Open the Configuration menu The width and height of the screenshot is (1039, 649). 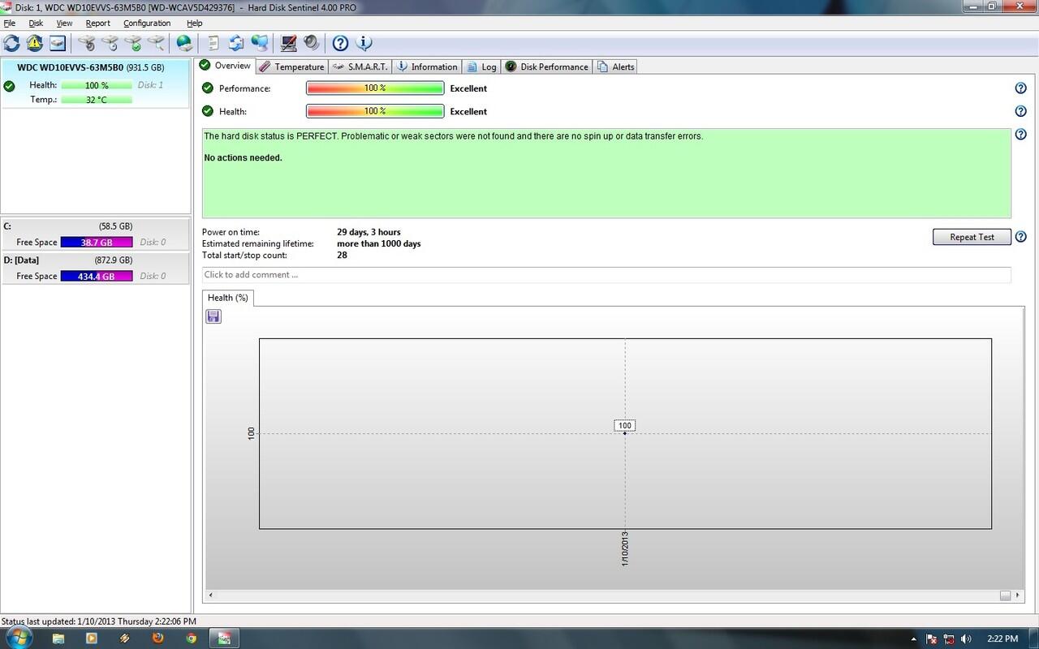(x=147, y=24)
